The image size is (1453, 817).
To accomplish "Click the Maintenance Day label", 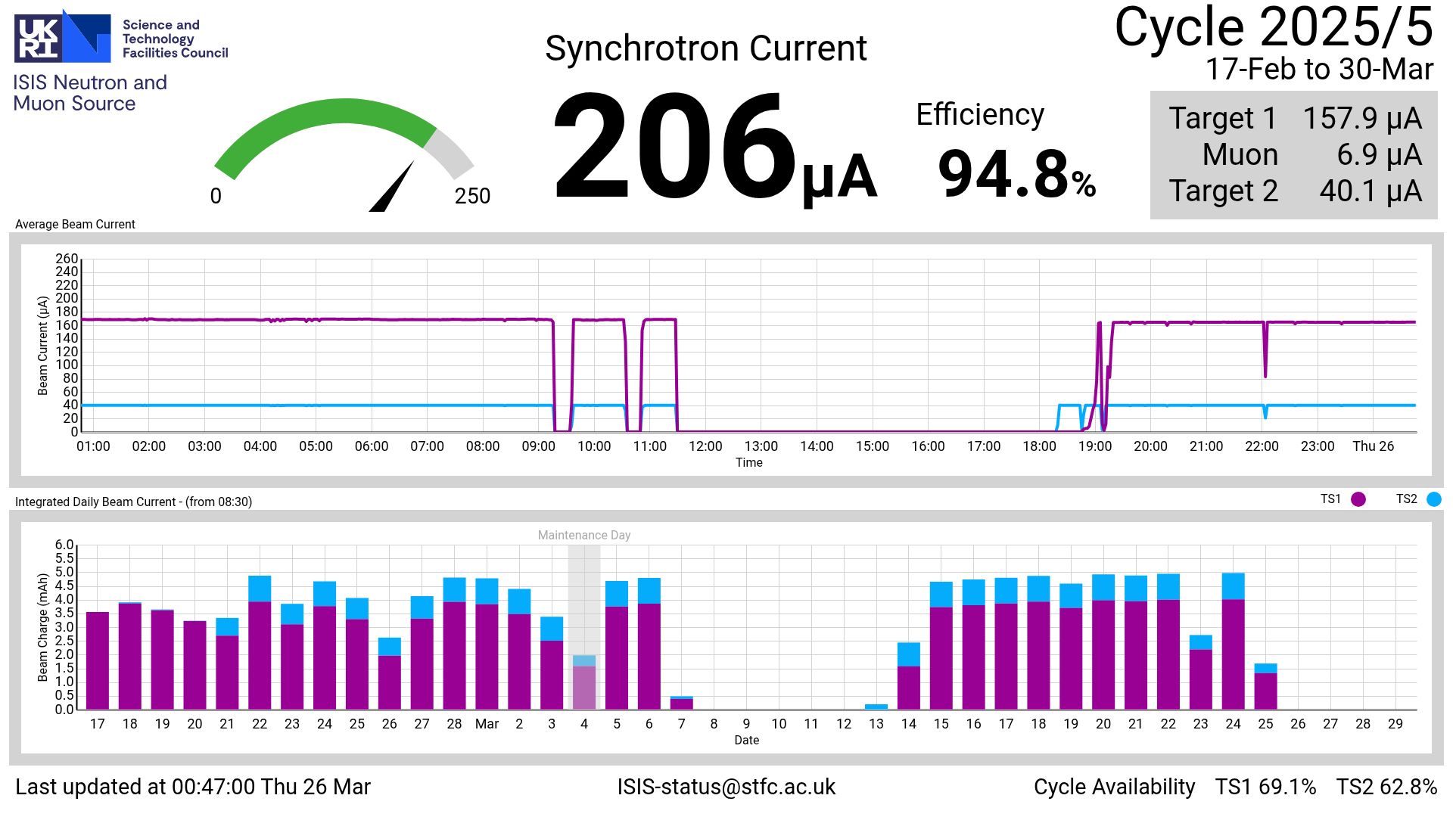I will (583, 535).
